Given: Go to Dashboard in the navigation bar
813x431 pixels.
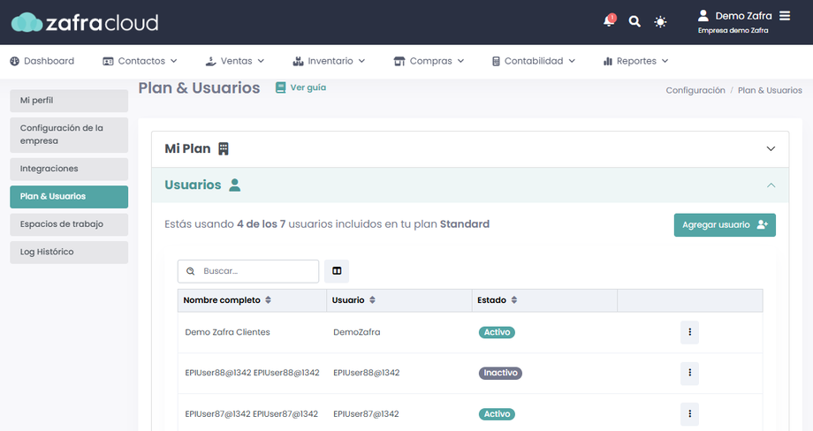Looking at the screenshot, I should [x=42, y=61].
